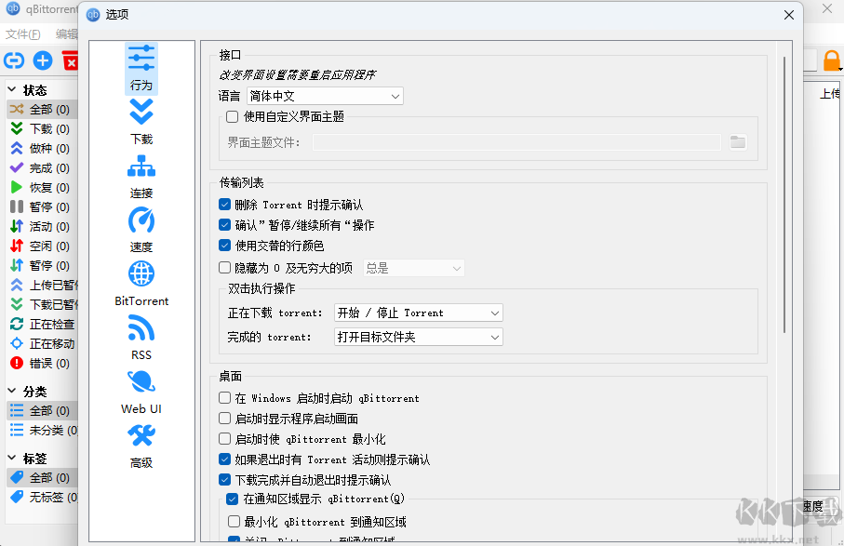This screenshot has width=844, height=546.
Task: Open 完成的 torrent action dropdown
Action: click(x=418, y=338)
